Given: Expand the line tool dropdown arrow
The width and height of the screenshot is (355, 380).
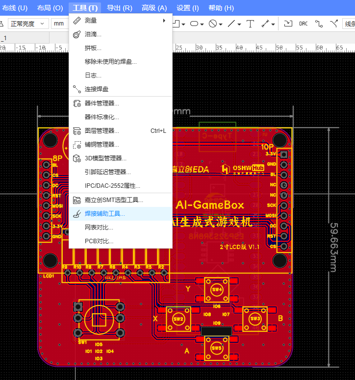Looking at the screenshot, I should (239, 24).
